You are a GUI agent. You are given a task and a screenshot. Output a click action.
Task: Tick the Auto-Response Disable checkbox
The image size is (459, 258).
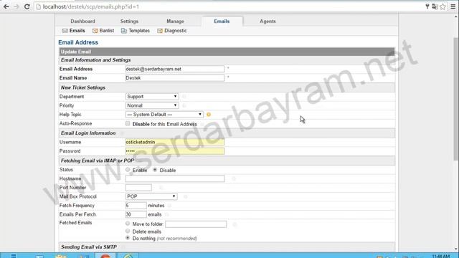(128, 123)
